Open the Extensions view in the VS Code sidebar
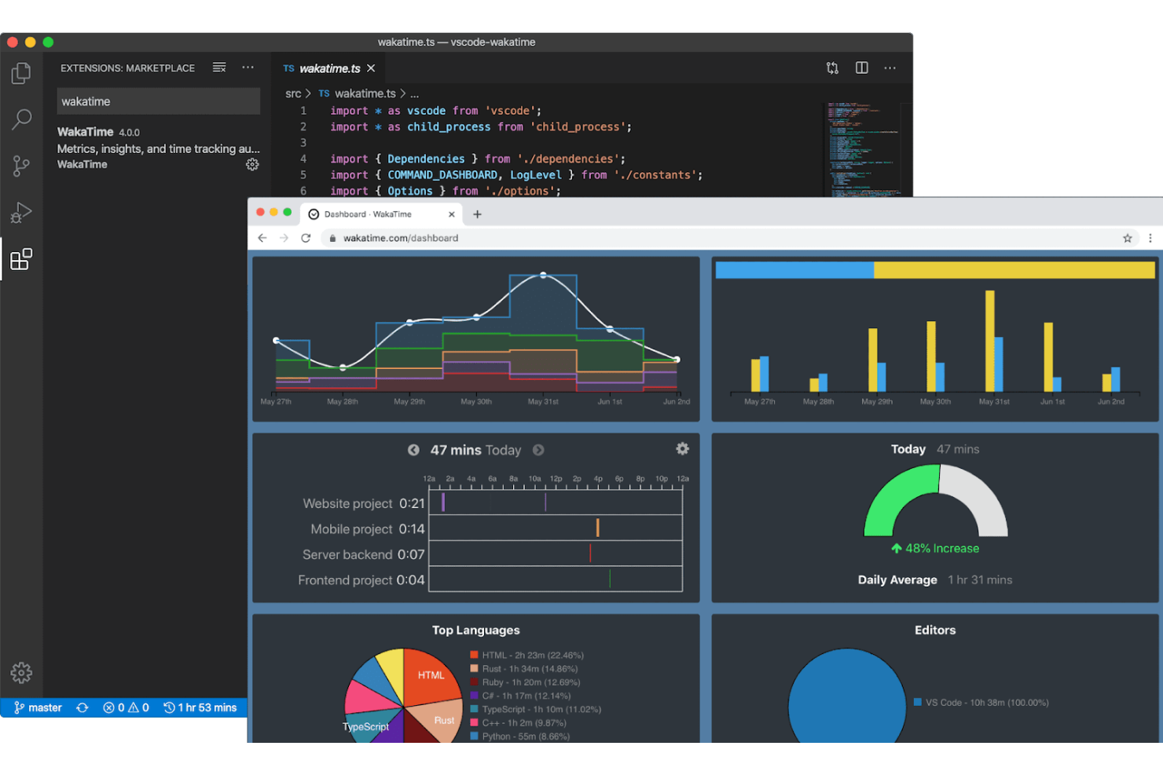 coord(21,259)
